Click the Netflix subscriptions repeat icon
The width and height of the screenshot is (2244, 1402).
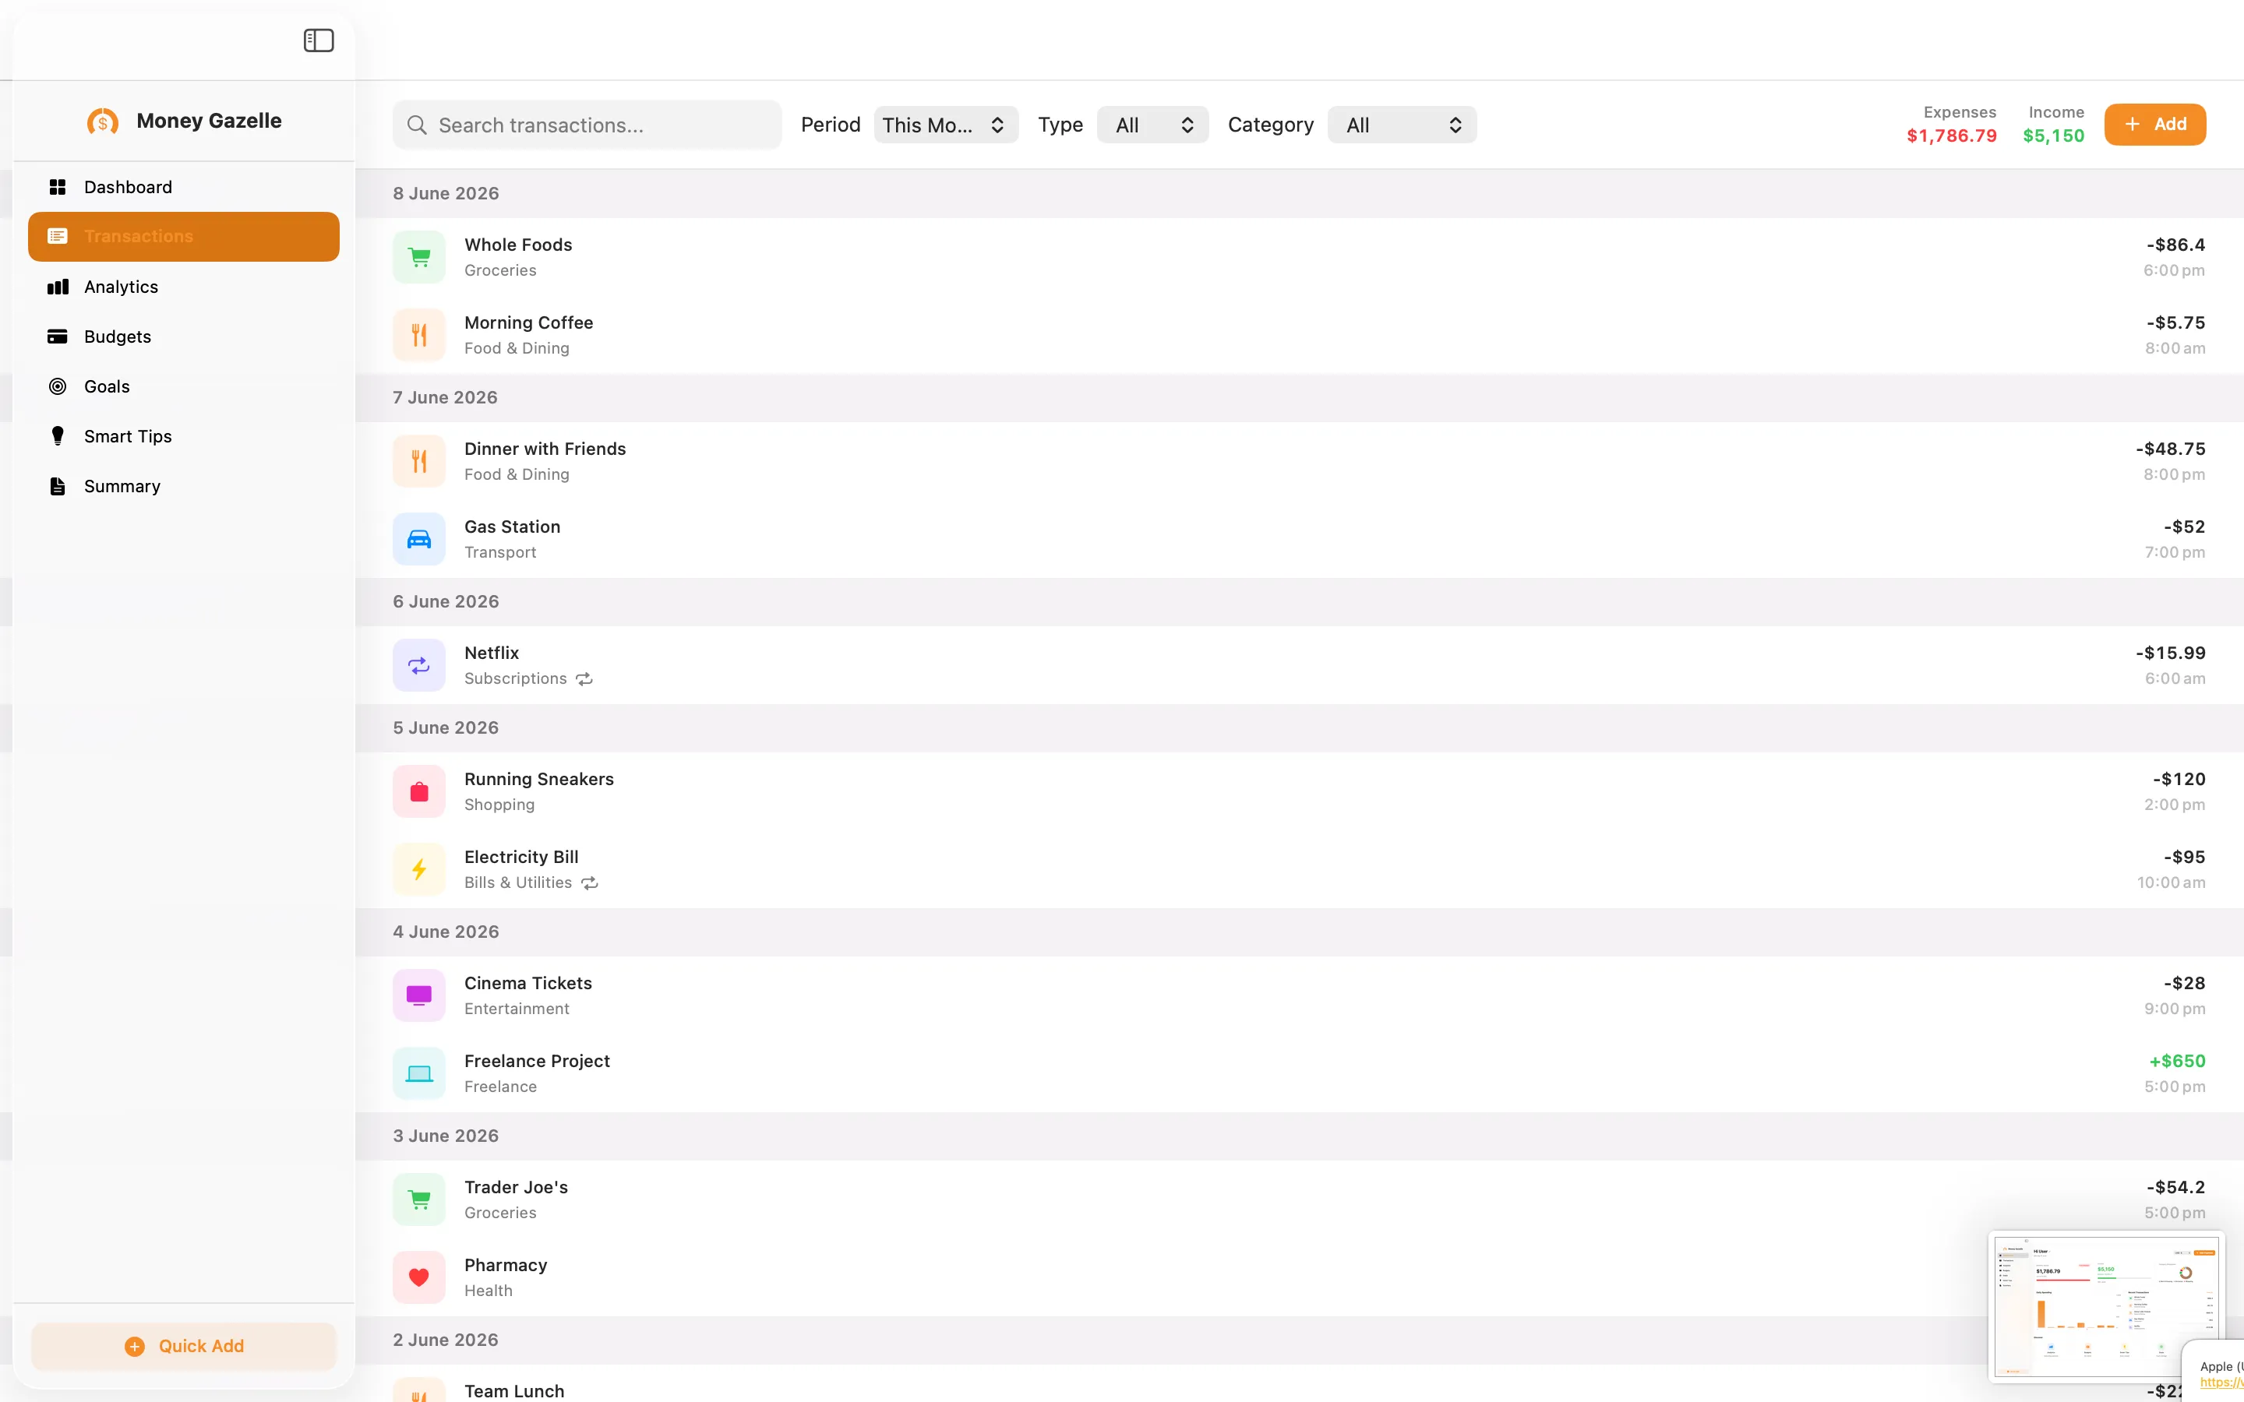[x=419, y=665]
